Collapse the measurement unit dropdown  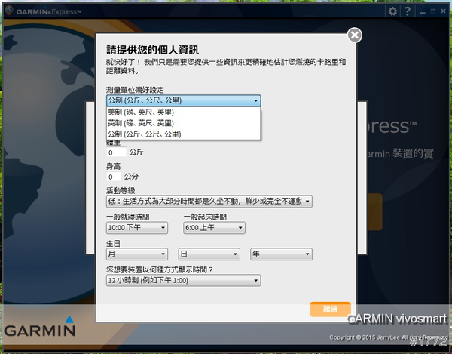click(183, 100)
